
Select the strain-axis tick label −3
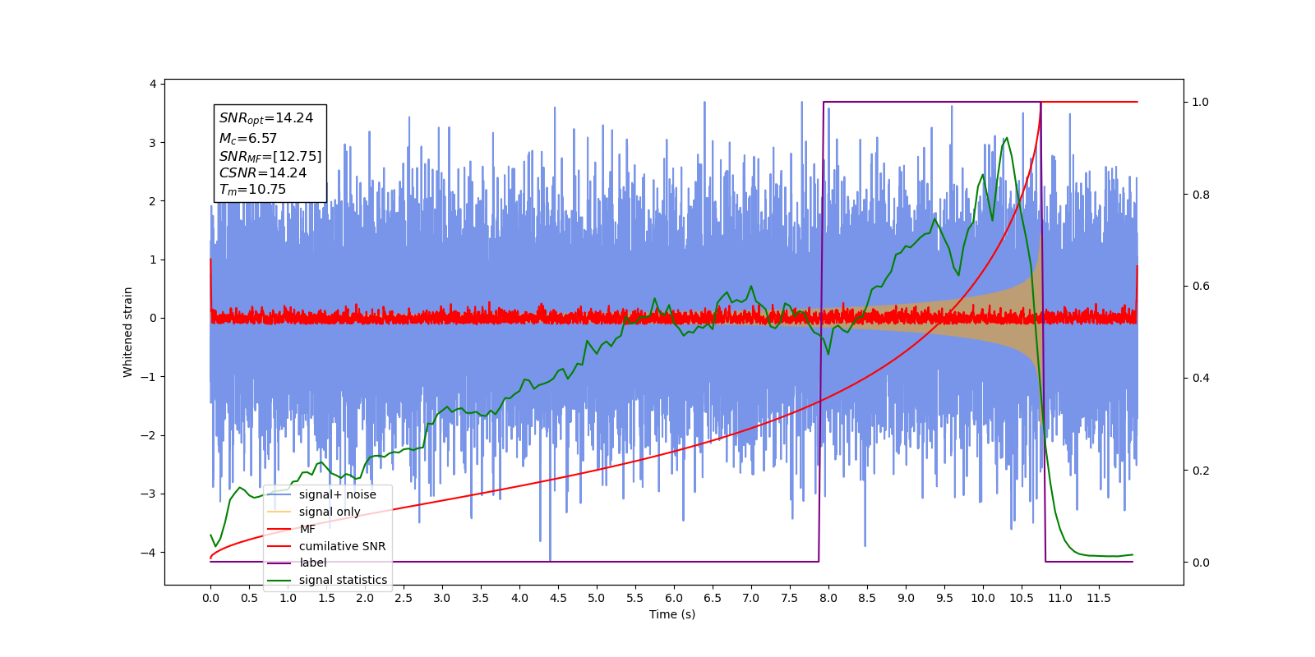[149, 494]
